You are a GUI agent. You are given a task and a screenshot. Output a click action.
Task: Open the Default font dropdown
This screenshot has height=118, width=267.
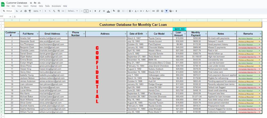[x=73, y=11]
